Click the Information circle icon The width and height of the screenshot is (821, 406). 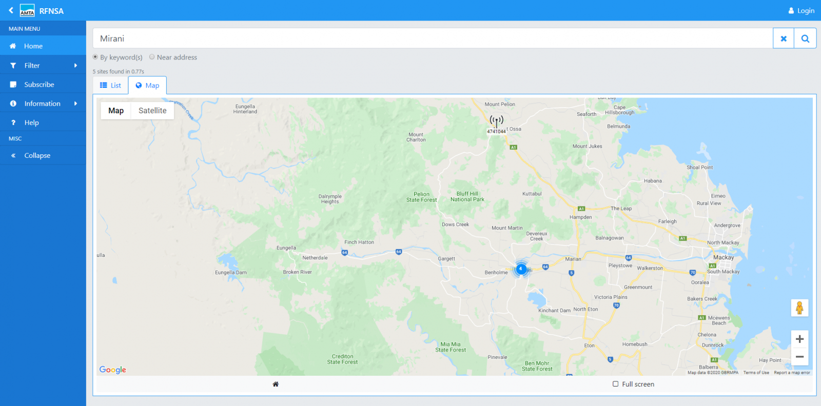click(13, 104)
